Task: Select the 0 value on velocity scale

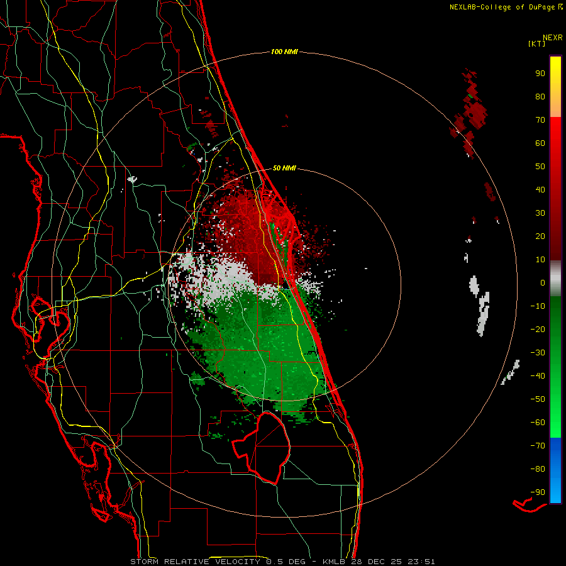Action: click(x=543, y=283)
